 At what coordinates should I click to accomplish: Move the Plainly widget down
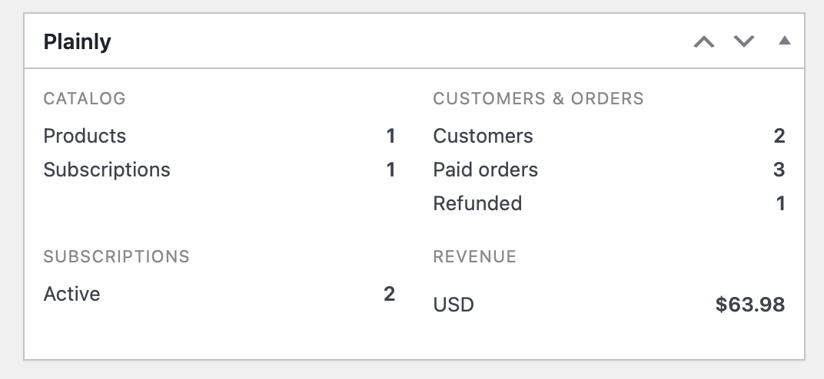[744, 41]
